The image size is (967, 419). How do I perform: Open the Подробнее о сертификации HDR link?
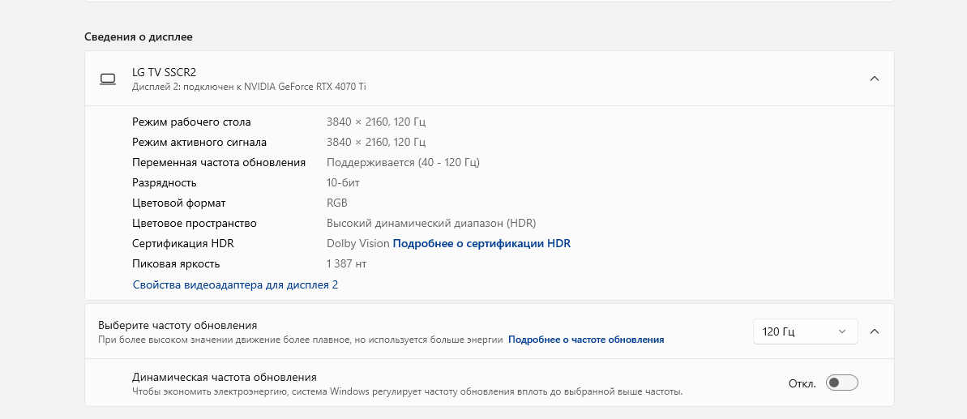[481, 243]
